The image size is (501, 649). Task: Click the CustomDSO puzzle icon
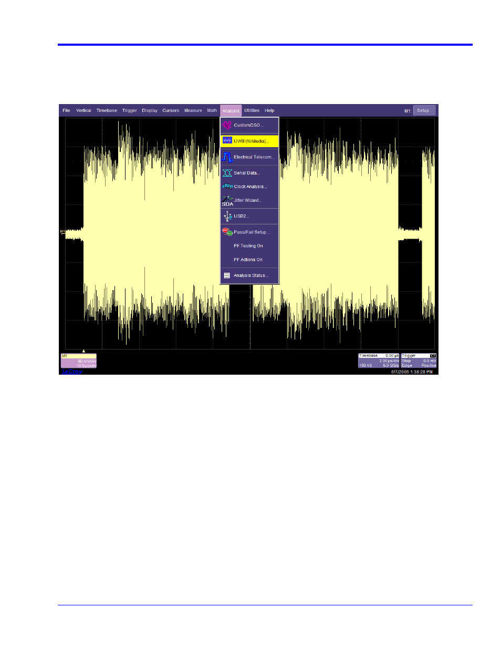[227, 126]
